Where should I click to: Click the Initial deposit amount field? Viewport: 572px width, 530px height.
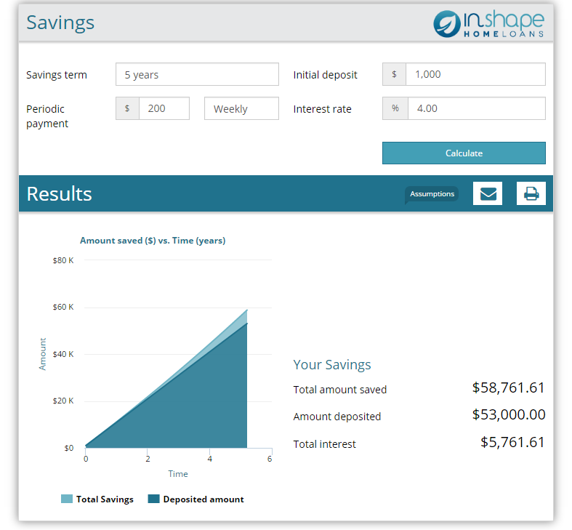coord(475,74)
